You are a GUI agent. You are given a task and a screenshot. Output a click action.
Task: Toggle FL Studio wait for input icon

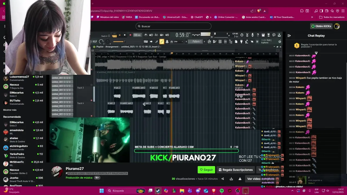151,35
